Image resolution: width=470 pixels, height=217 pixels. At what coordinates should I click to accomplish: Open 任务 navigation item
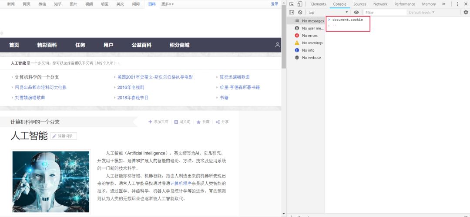[x=81, y=45]
